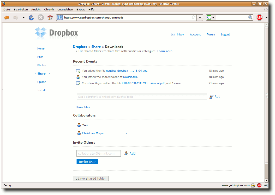Open the URL bar history dropdown
This screenshot has height=195, width=275.
[x=200, y=17]
